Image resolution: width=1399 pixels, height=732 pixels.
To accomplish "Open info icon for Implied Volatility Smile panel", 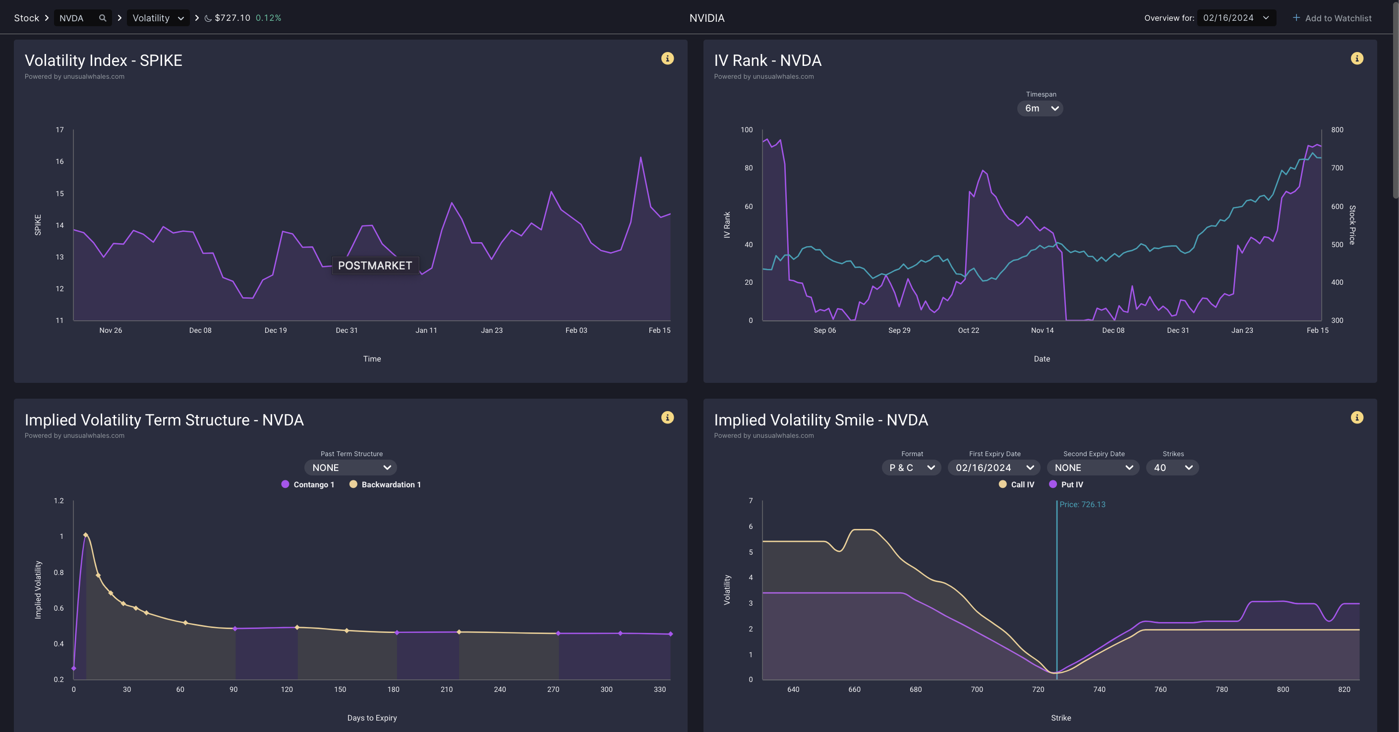I will (1357, 418).
